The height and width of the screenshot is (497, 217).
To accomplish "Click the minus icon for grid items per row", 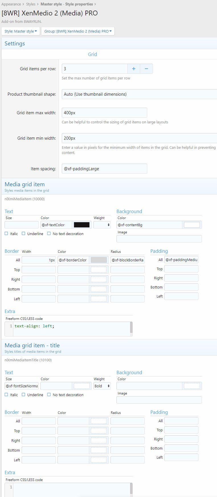I will 146,69.
